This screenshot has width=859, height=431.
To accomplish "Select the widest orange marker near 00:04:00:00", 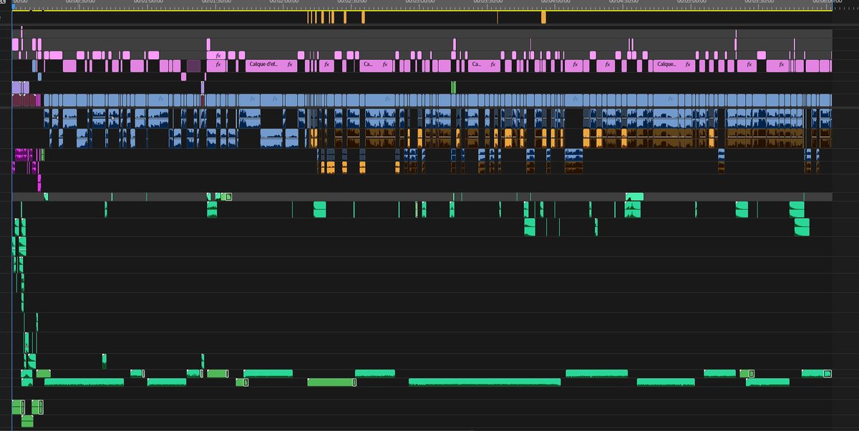I will tap(543, 17).
